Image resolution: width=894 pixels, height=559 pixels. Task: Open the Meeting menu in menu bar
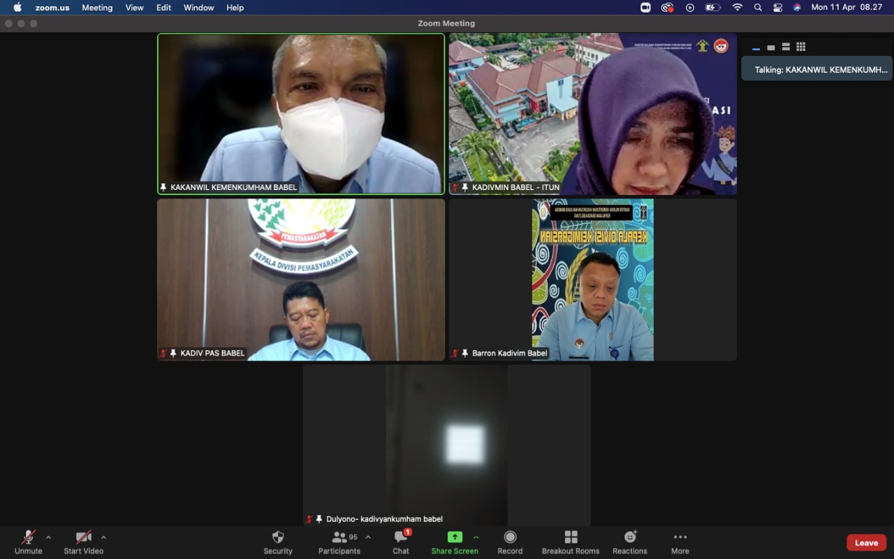[x=97, y=8]
